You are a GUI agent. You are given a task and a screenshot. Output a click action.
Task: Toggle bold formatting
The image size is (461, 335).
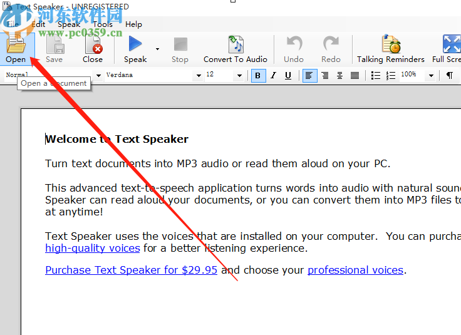tap(259, 76)
